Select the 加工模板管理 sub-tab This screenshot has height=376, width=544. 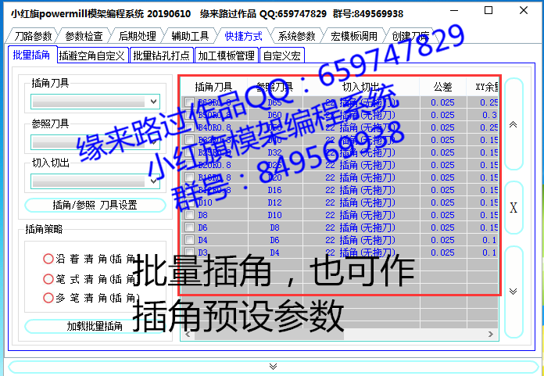(226, 56)
